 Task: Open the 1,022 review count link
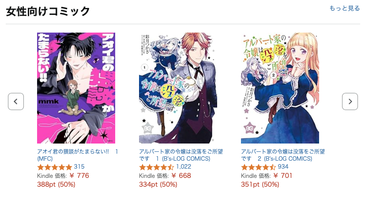[x=184, y=167]
